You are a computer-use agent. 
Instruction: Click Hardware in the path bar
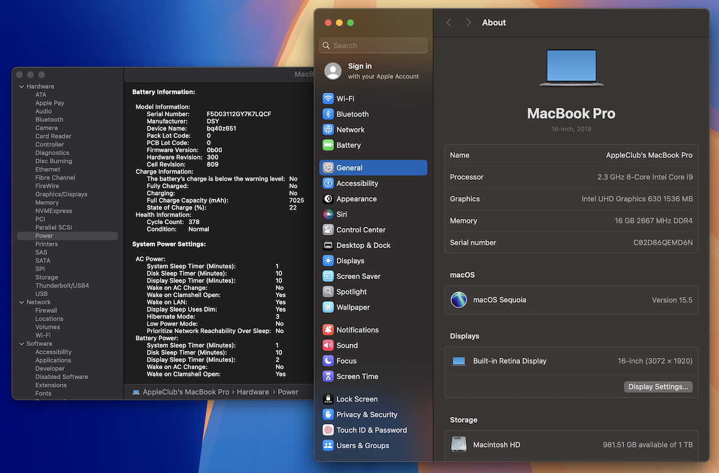[253, 392]
